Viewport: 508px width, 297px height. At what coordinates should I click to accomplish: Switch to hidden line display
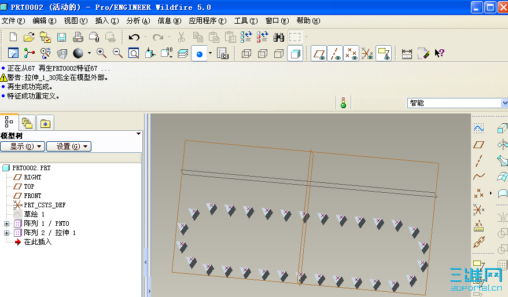click(263, 53)
